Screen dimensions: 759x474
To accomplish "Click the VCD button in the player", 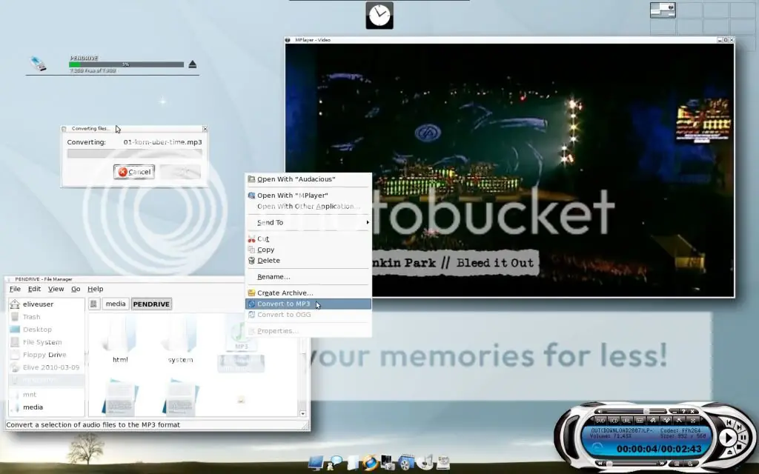I will 613,421.
